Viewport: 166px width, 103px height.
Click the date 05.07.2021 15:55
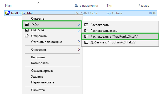point(86,13)
